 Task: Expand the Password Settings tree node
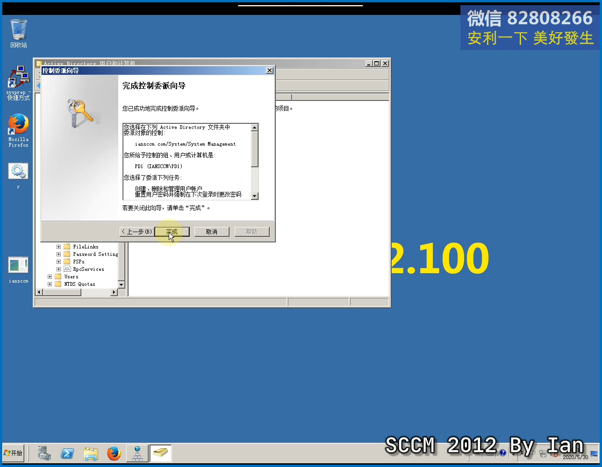[58, 254]
